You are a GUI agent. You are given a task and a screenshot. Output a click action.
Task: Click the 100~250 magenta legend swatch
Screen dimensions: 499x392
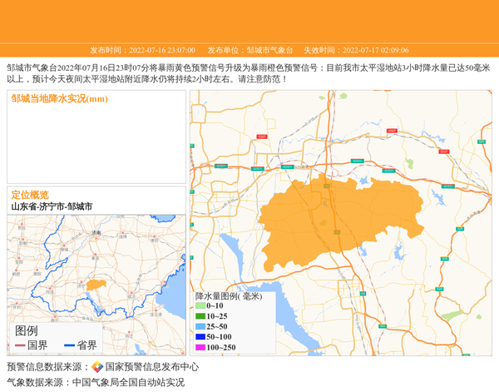[200, 348]
